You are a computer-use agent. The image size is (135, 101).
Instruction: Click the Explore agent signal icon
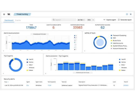point(104,20)
